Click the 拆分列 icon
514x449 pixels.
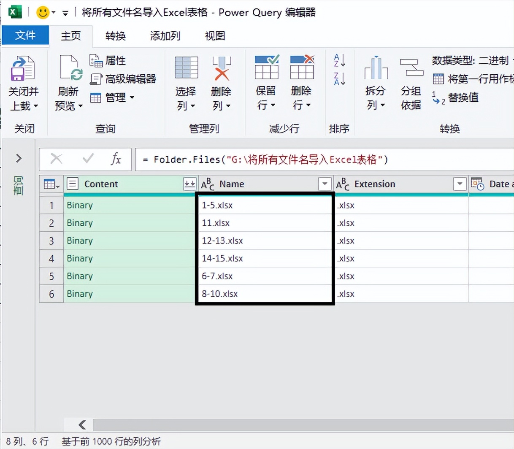coord(376,68)
